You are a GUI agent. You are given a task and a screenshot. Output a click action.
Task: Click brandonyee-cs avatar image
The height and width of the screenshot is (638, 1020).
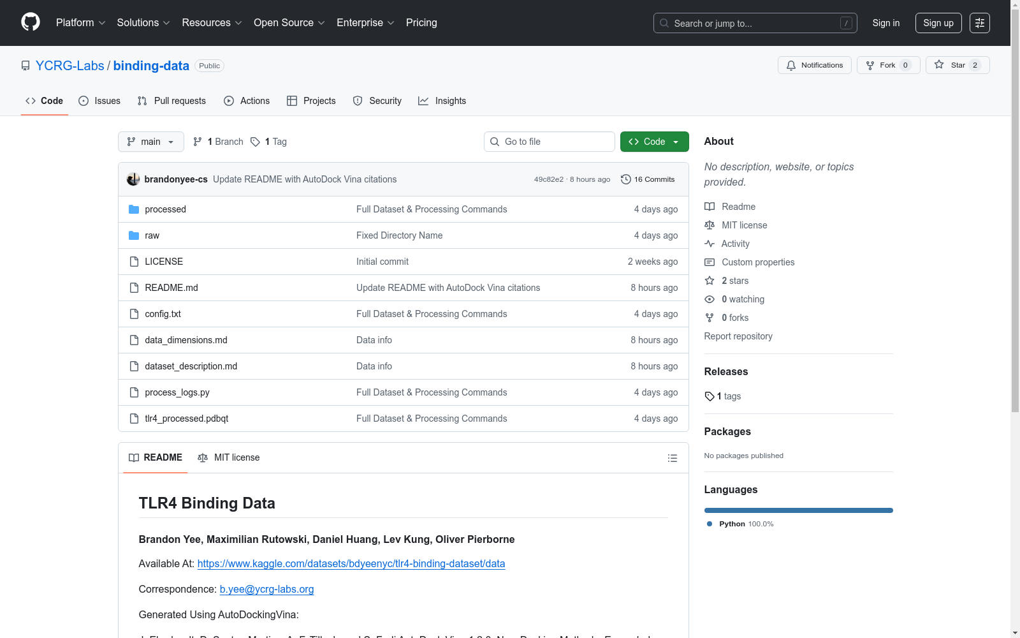pos(133,179)
